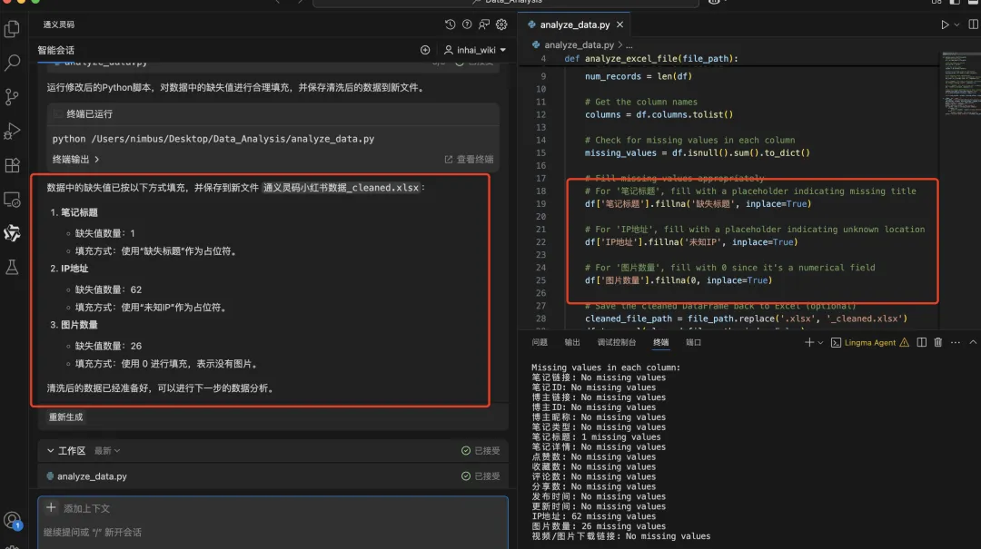Focus the chat input field 继续提问
This screenshot has width=981, height=549.
point(272,532)
